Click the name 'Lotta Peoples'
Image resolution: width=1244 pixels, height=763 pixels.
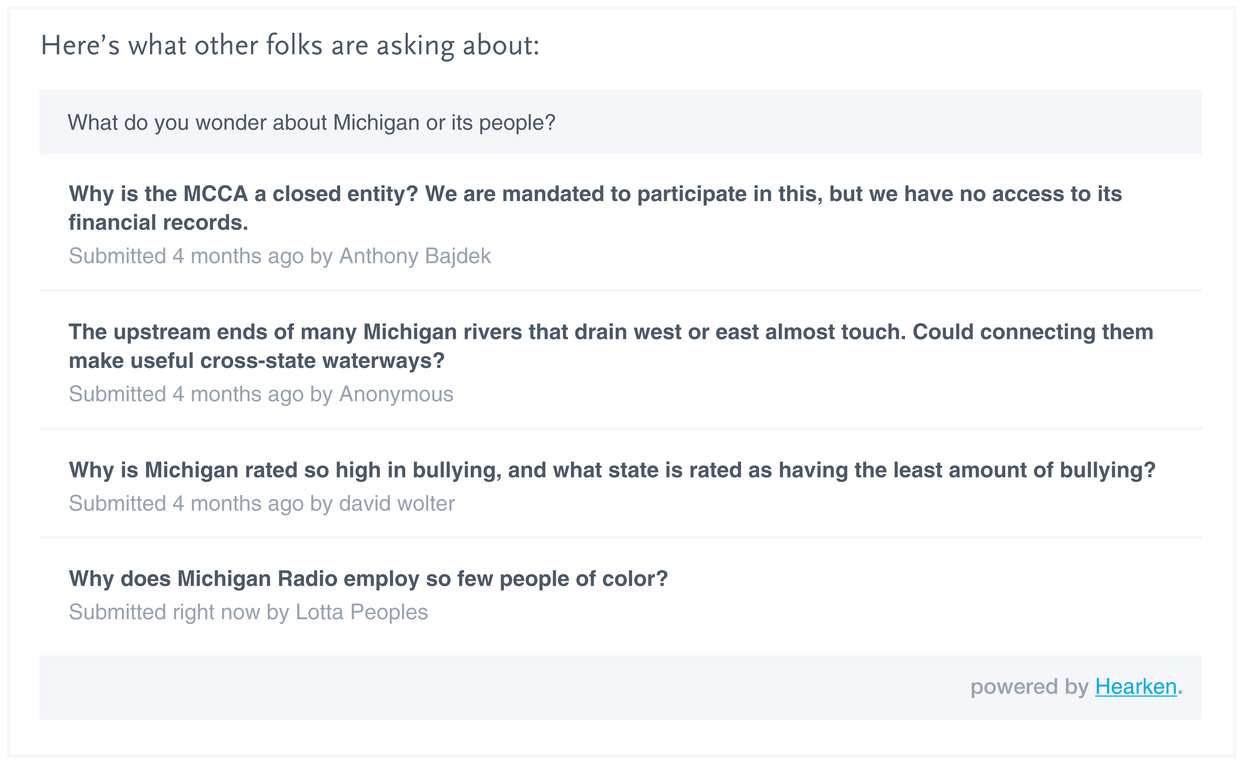pos(362,612)
